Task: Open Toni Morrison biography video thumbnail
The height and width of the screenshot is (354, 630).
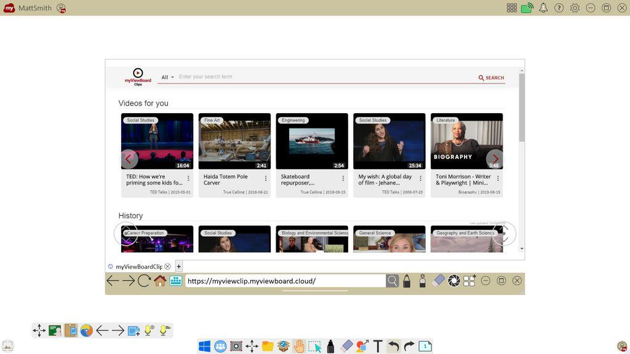Action: (466, 141)
